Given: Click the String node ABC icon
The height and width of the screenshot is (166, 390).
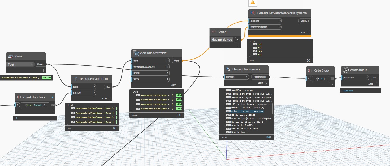Looking at the screenshot, I should (x=214, y=32).
